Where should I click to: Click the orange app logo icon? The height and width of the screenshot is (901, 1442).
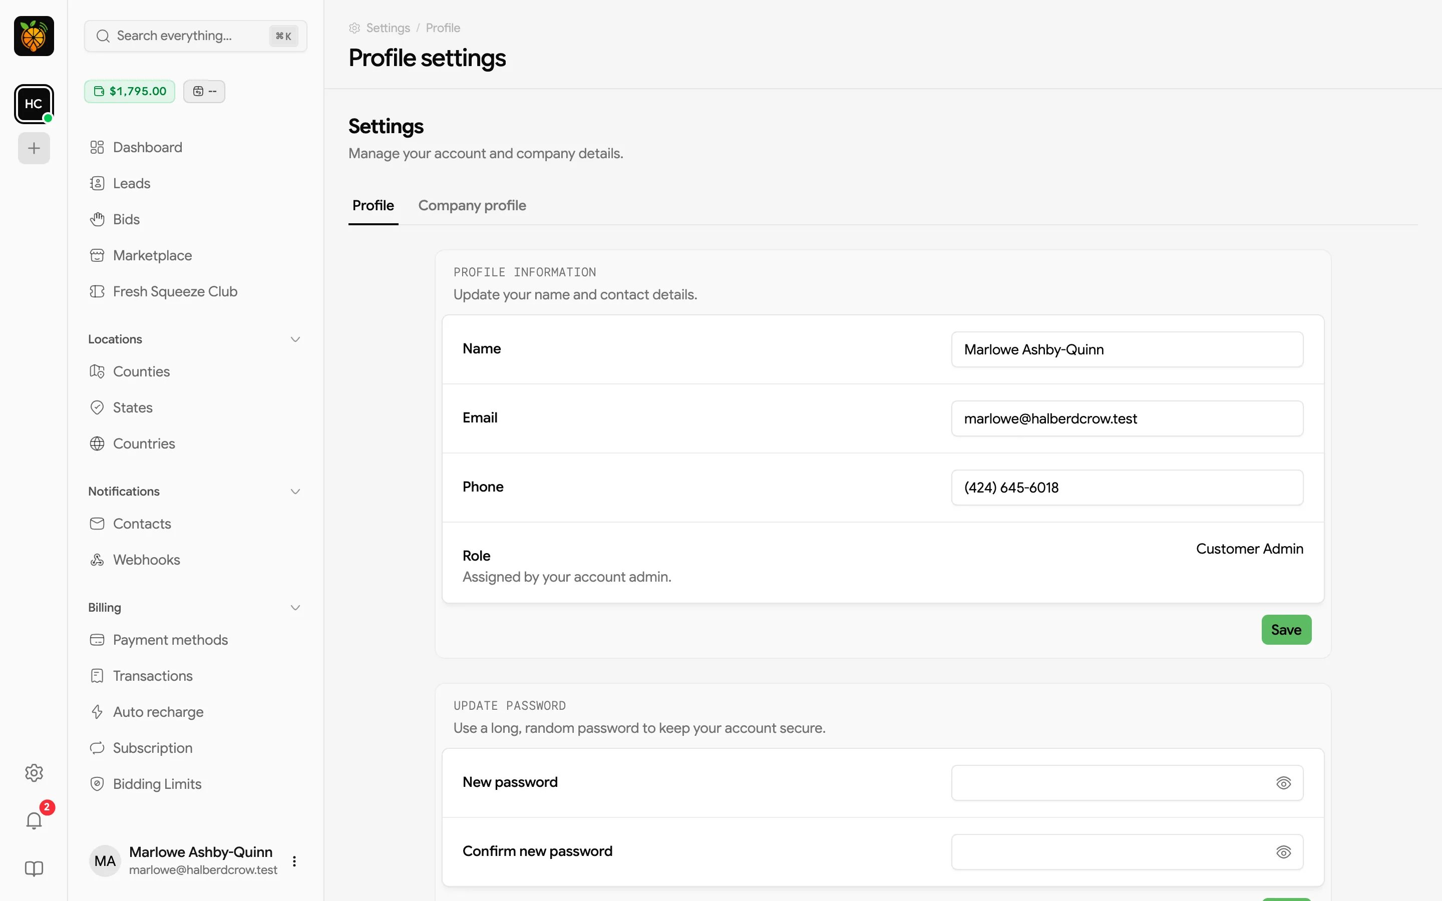tap(34, 36)
